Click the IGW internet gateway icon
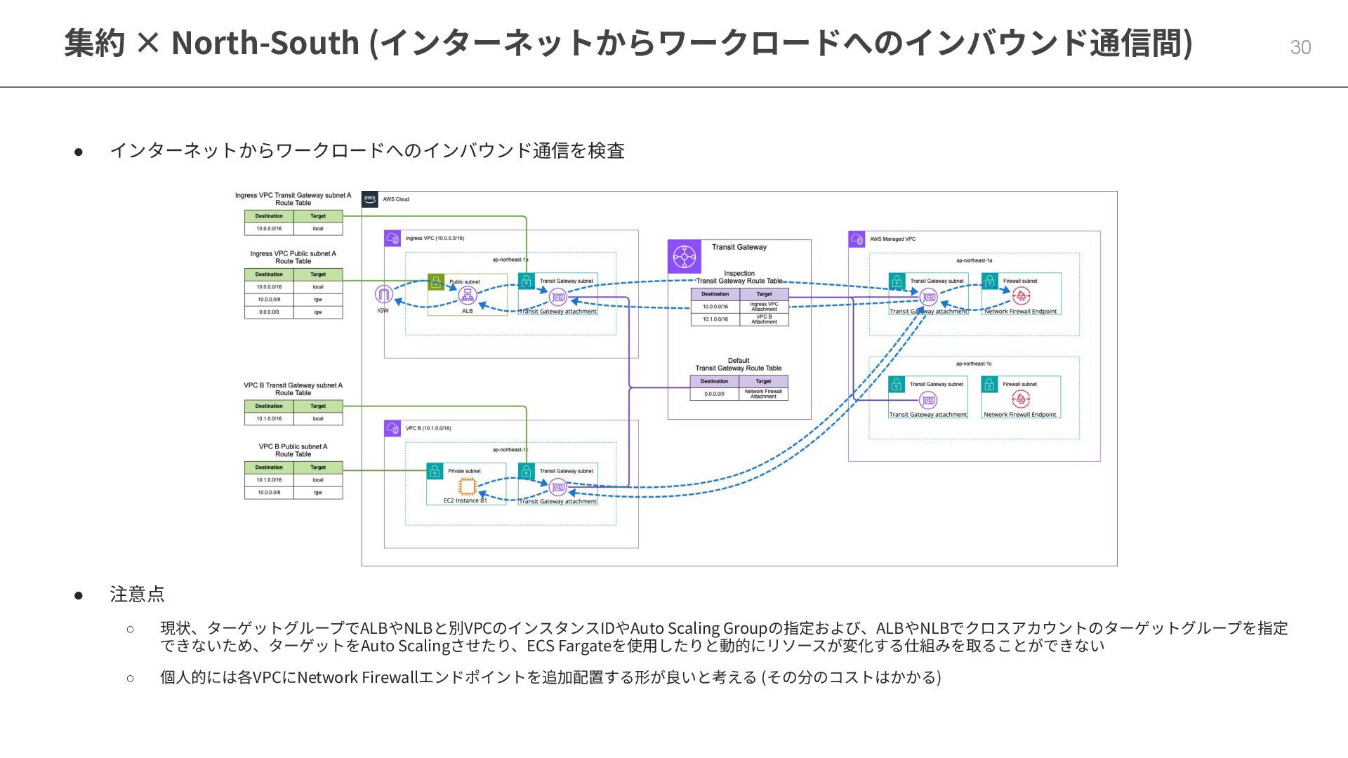 tap(383, 294)
